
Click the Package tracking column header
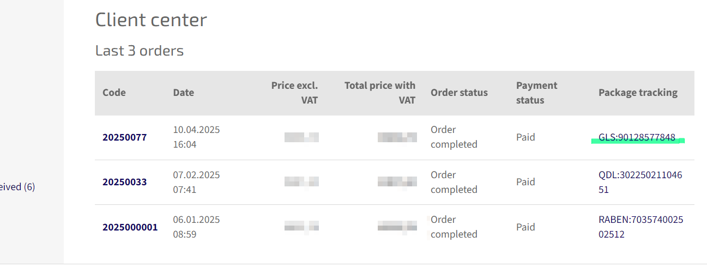[x=638, y=93]
